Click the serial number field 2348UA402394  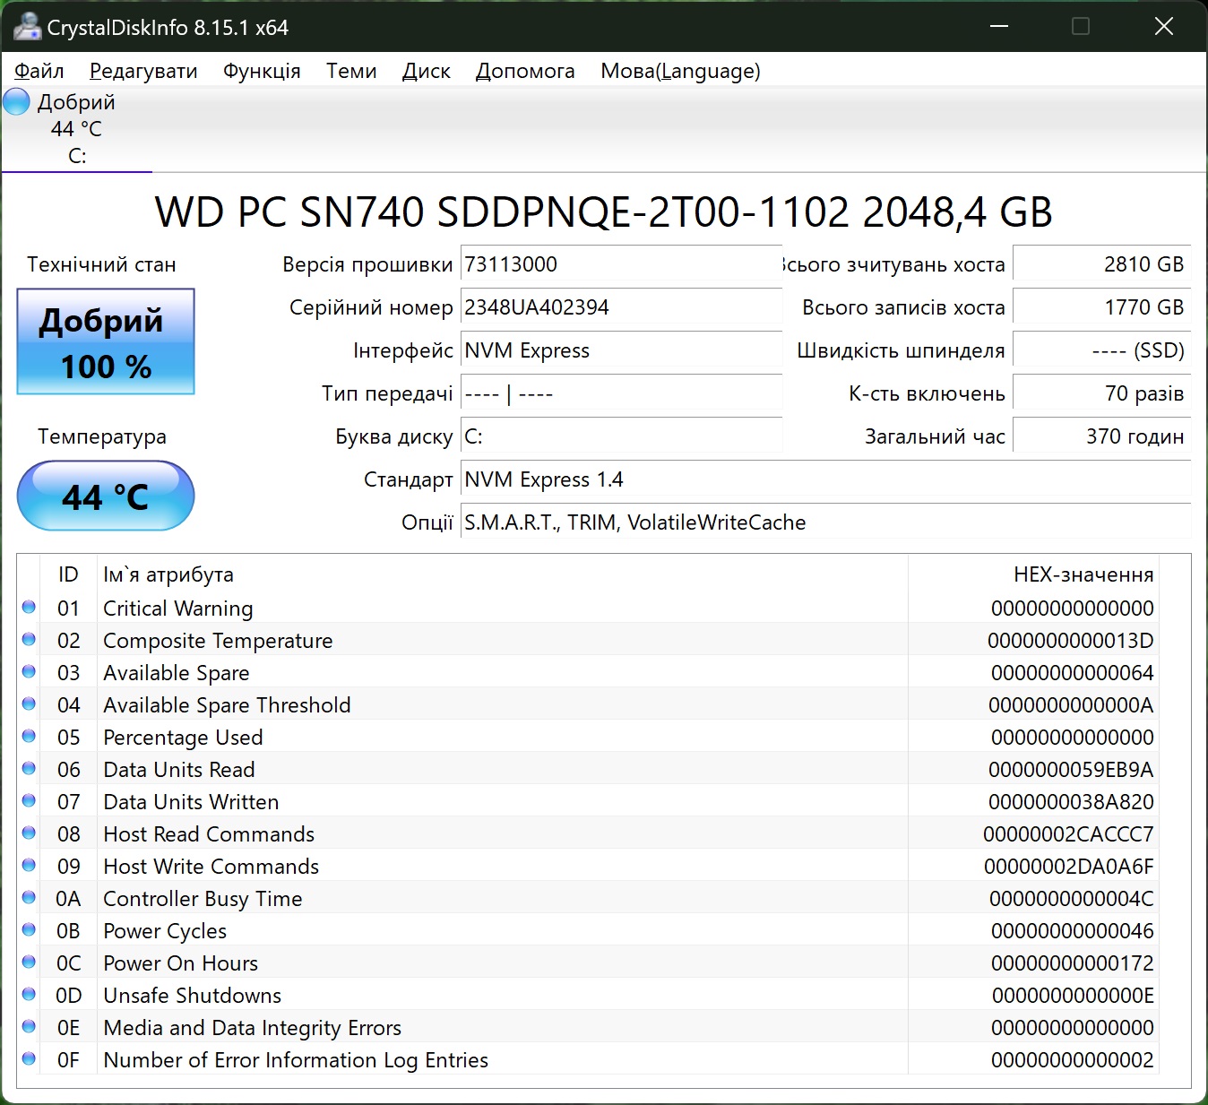point(620,307)
